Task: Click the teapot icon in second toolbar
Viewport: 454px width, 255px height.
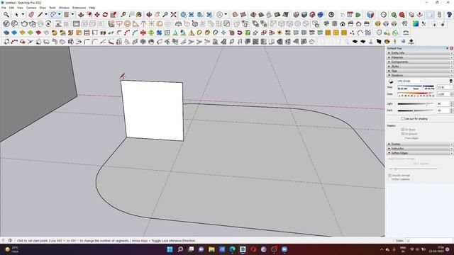Action: 24,23
